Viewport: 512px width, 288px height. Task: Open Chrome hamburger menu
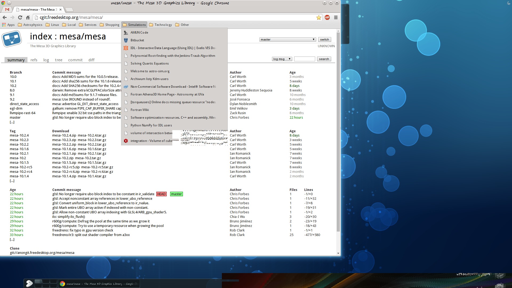click(x=336, y=17)
